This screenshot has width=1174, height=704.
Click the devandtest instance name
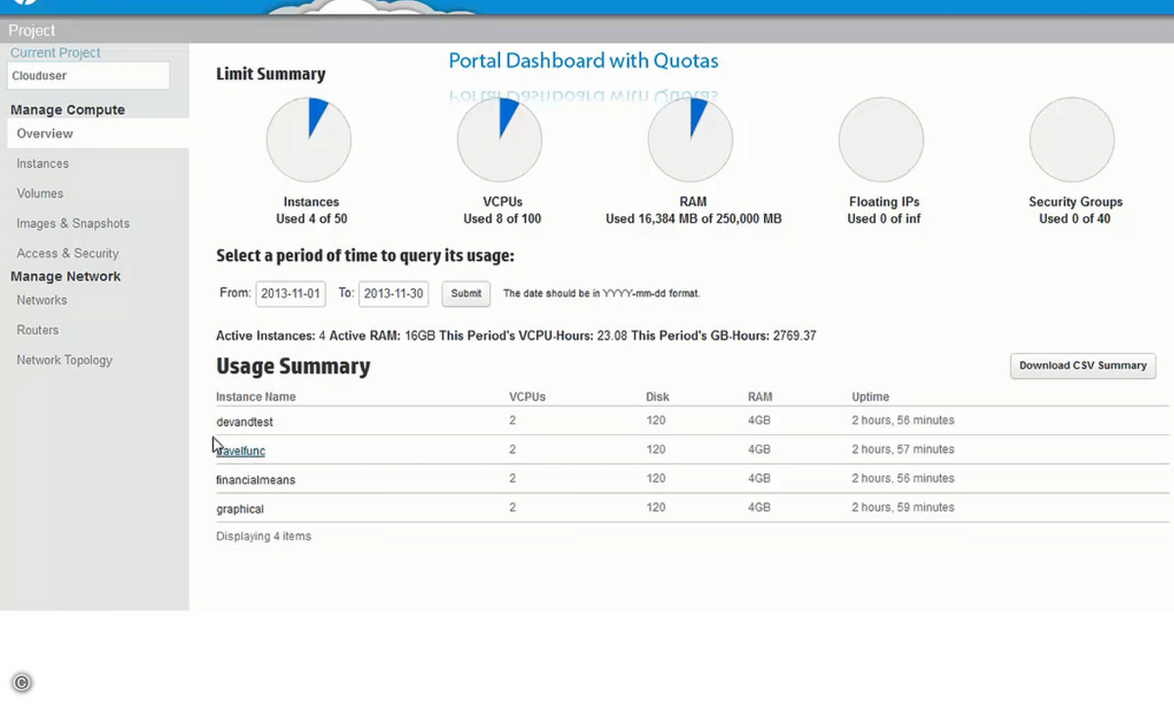point(245,421)
